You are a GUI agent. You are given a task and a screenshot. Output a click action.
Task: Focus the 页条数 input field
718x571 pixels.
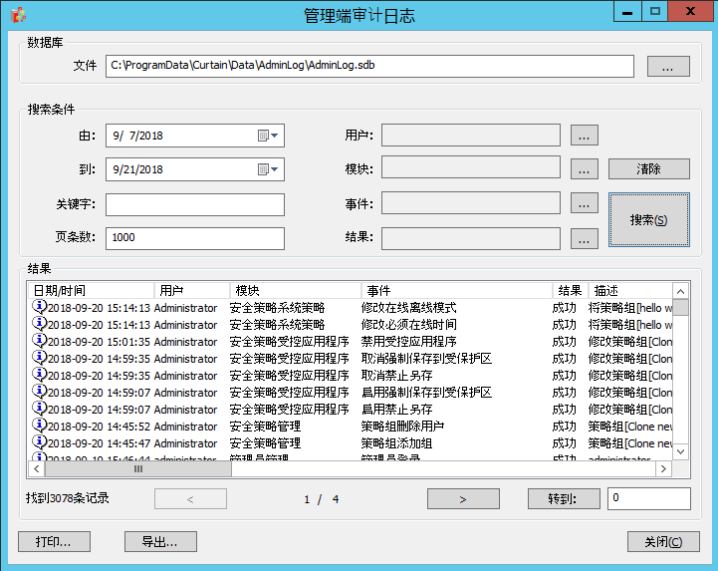[x=195, y=238]
